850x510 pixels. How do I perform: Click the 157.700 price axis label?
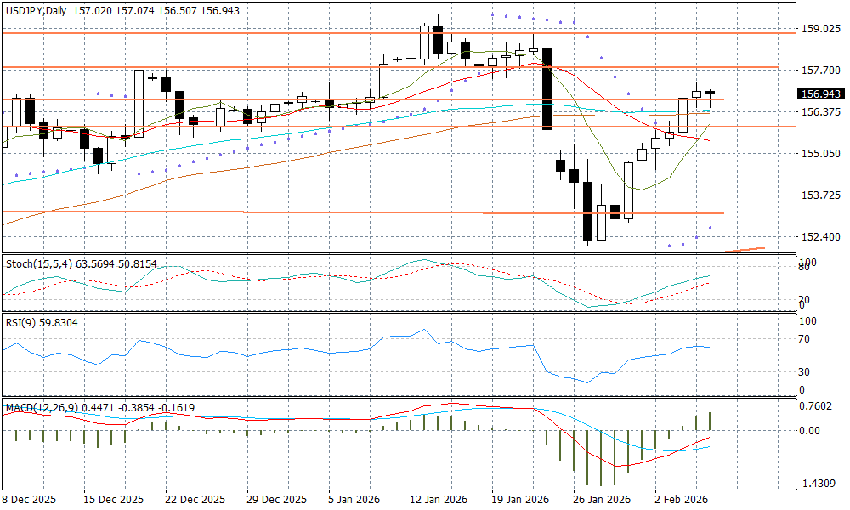pyautogui.click(x=821, y=71)
